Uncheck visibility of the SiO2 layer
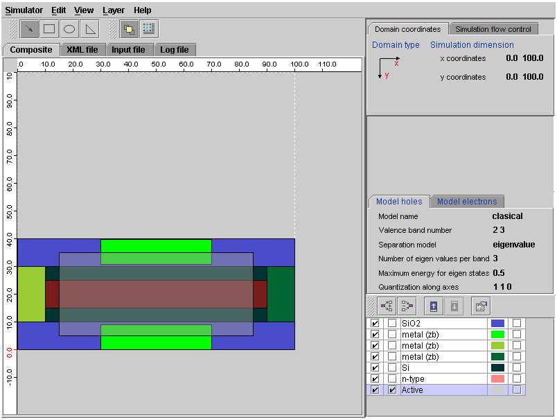 375,324
